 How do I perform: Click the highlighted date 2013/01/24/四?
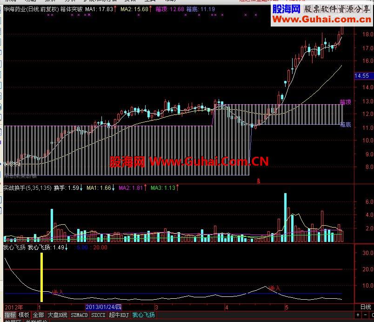coord(104,307)
